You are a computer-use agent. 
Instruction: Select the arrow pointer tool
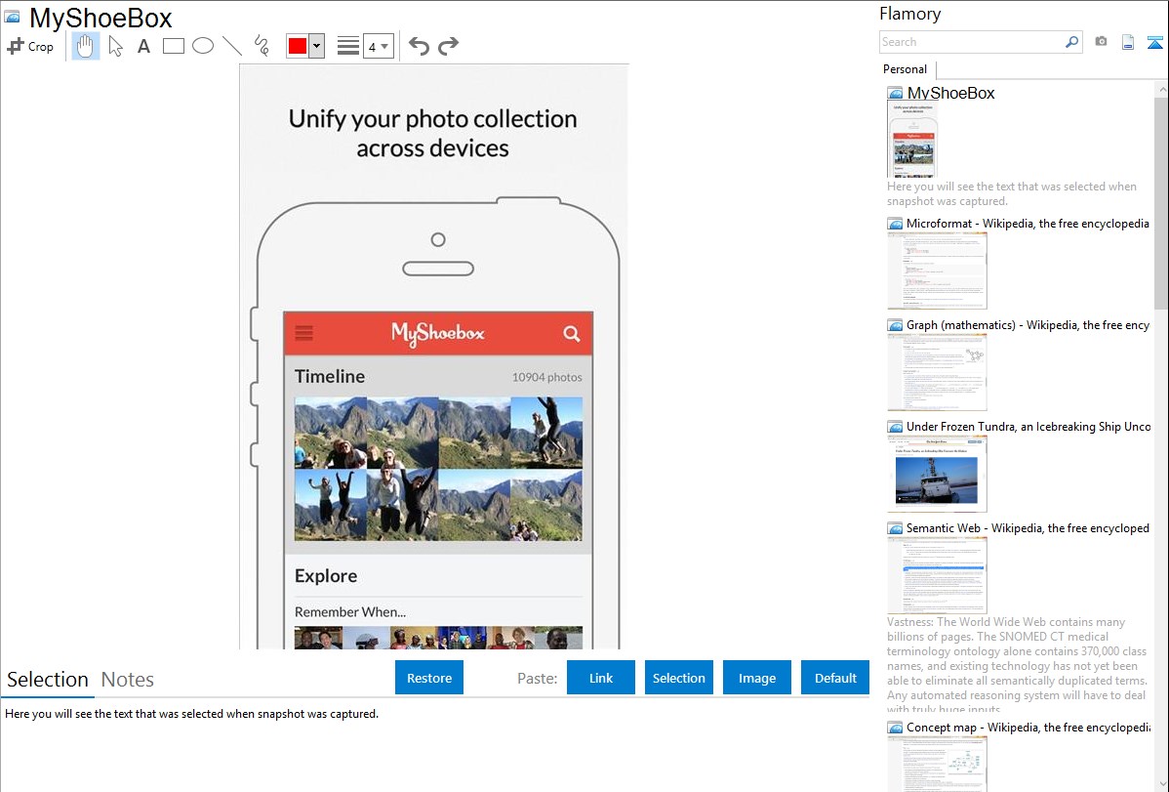tap(115, 46)
